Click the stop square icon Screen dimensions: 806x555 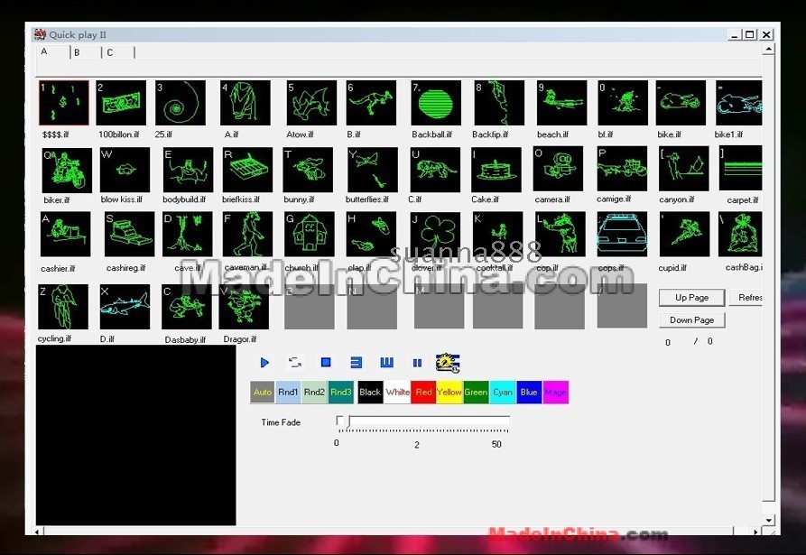(326, 363)
